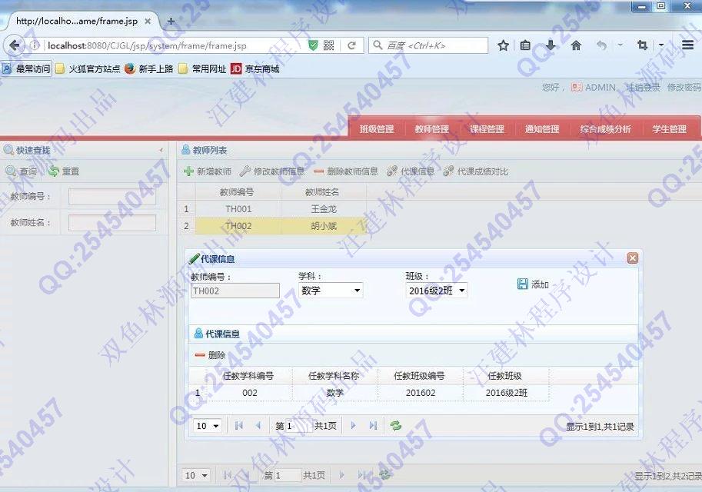Go to last page in dialog pager
The height and width of the screenshot is (492, 702).
[373, 425]
